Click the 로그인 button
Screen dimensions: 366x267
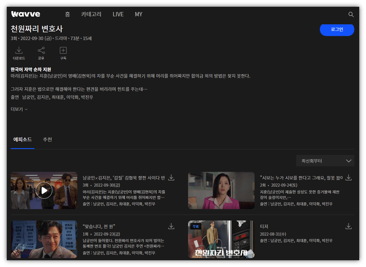coord(337,30)
